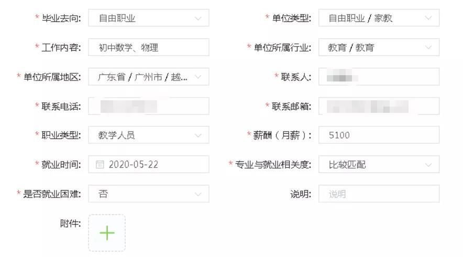Click the chevron arrow in 是否就业困难 field
This screenshot has width=463, height=257.
click(198, 194)
